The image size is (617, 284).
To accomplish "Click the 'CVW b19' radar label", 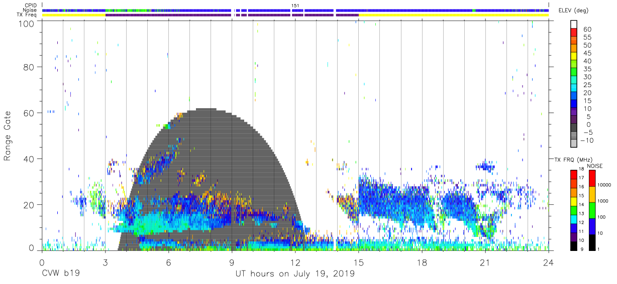I will (x=61, y=274).
